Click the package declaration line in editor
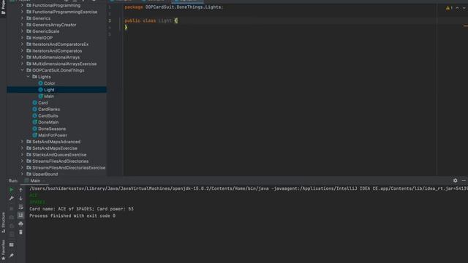The image size is (468, 263). click(174, 7)
